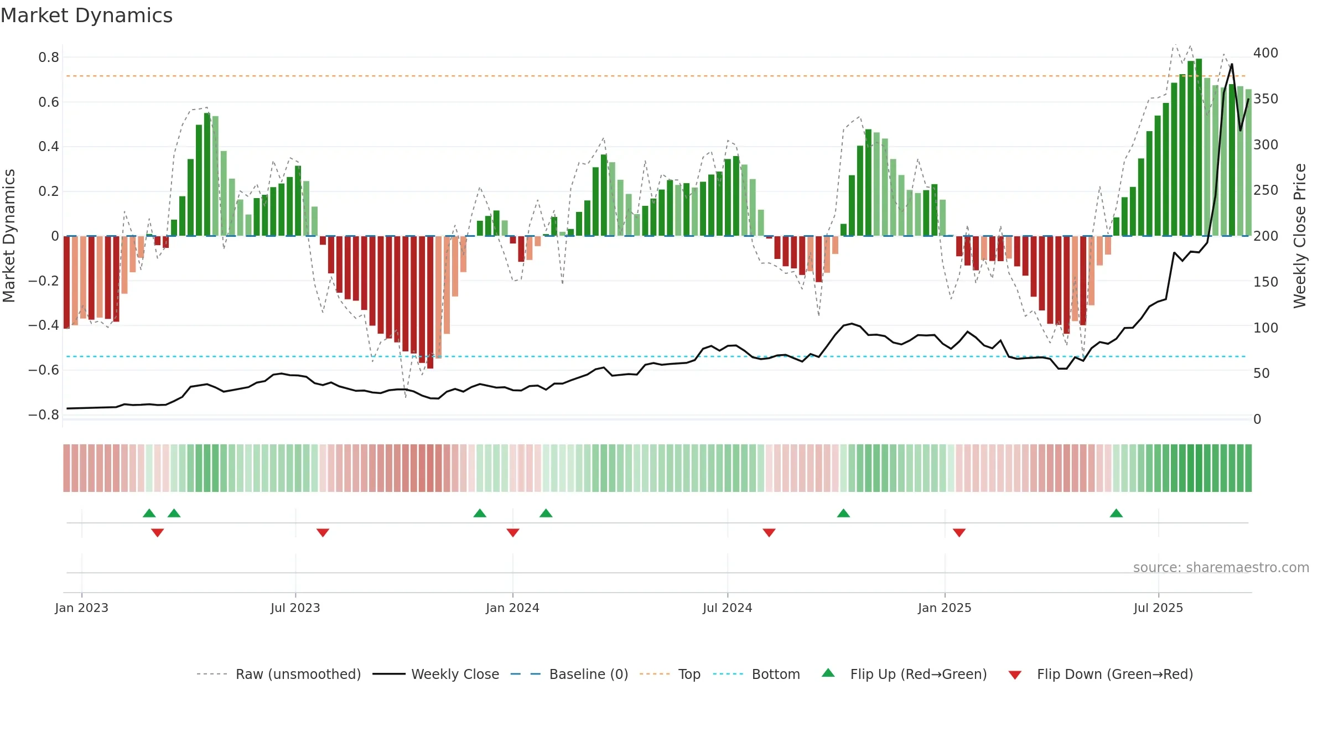Click the first Flip Up marker in early 2023
The image size is (1328, 747).
point(149,513)
